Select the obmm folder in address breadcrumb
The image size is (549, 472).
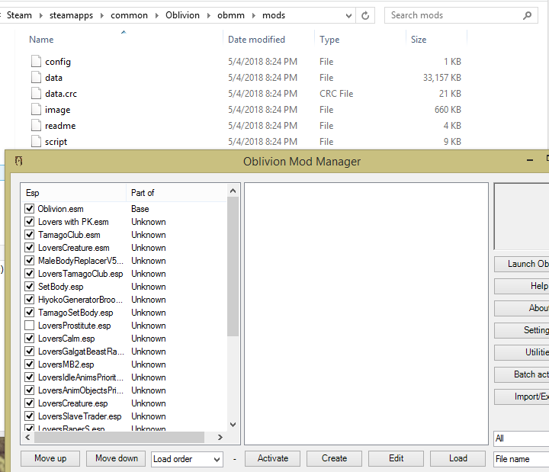[x=231, y=15]
